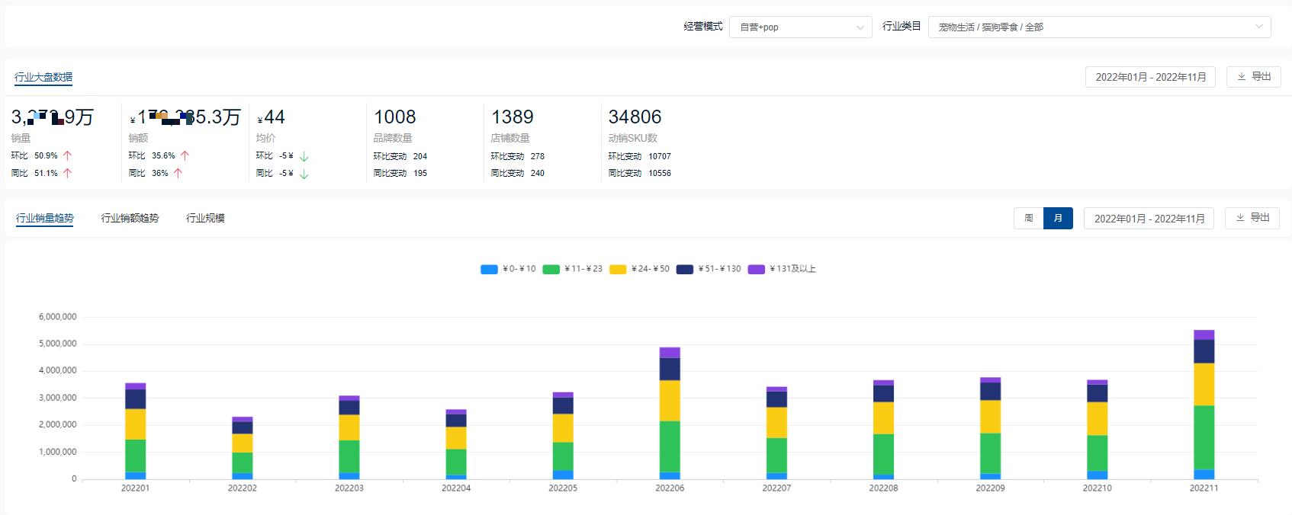Viewport: 1292px width, 515px height.
Task: Click the download icon in top 导出 button
Action: click(1241, 77)
